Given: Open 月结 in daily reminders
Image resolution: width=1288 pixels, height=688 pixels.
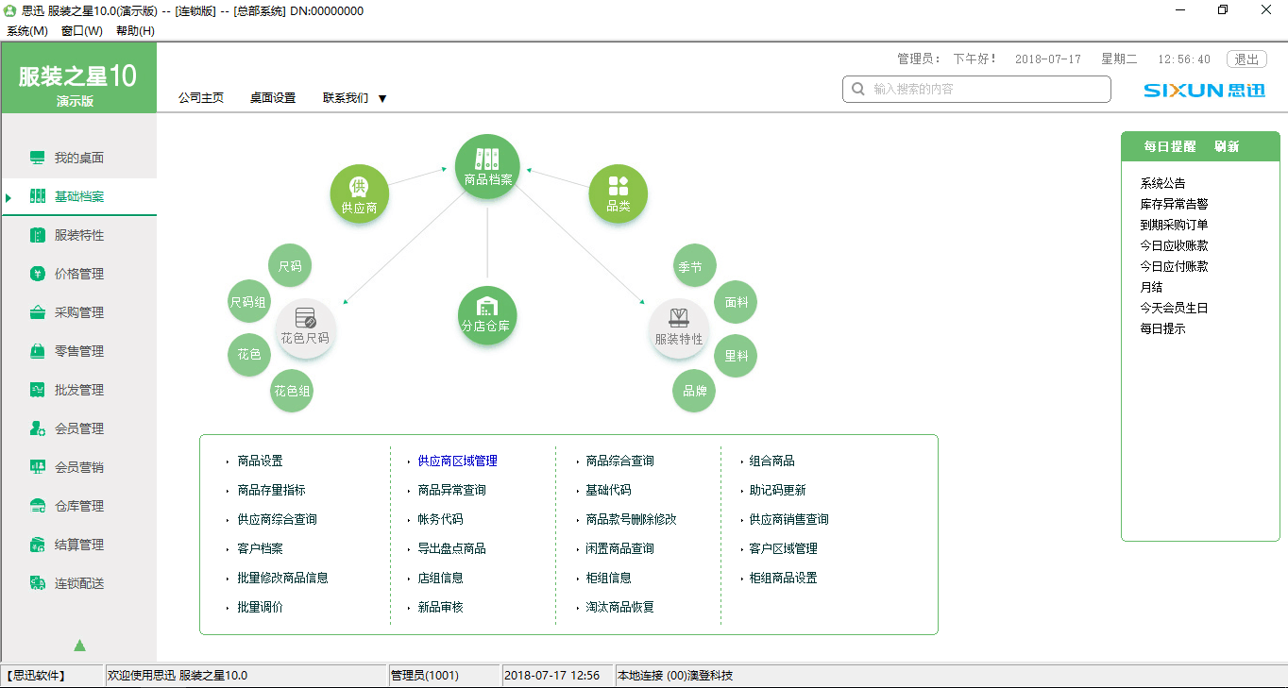Looking at the screenshot, I should [x=1151, y=287].
